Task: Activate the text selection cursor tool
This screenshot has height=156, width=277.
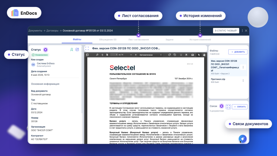Action: [199, 55]
